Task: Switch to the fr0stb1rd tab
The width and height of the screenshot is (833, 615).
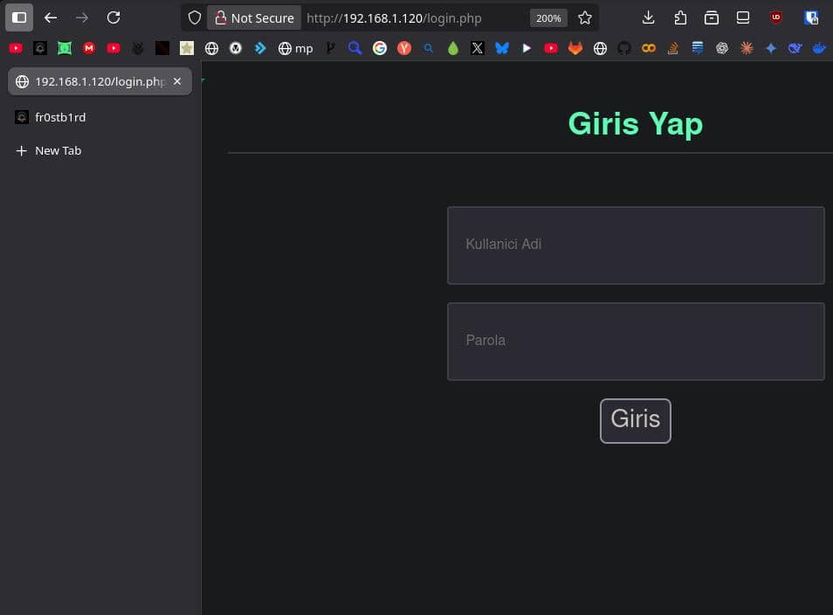Action: (59, 117)
